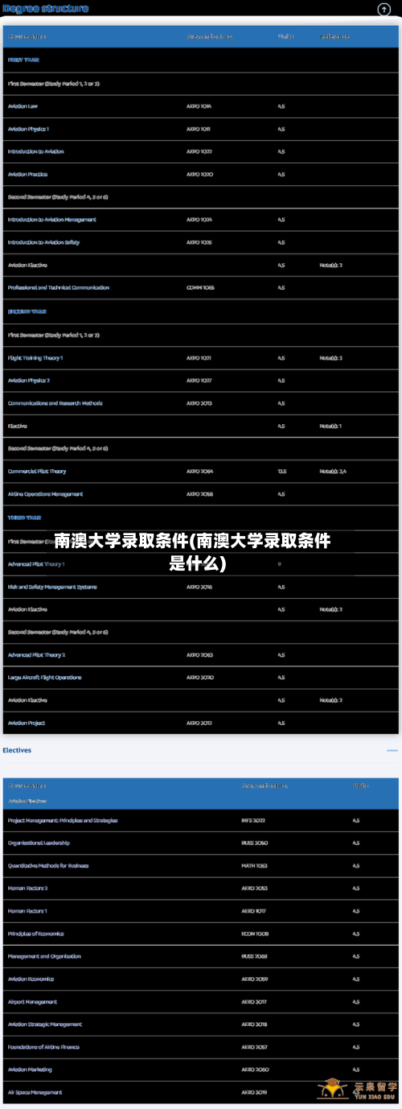This screenshot has width=402, height=1109.
Task: Open Communications and Research Methods course
Action: coord(55,403)
